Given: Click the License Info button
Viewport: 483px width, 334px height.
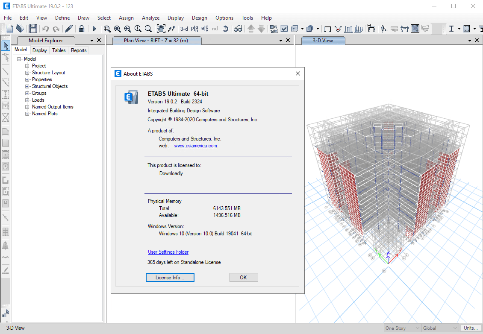Looking at the screenshot, I should (x=170, y=277).
